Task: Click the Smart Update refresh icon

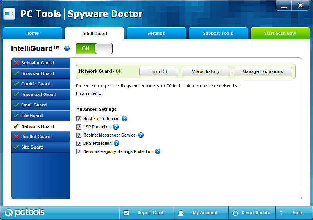Action: (x=236, y=213)
